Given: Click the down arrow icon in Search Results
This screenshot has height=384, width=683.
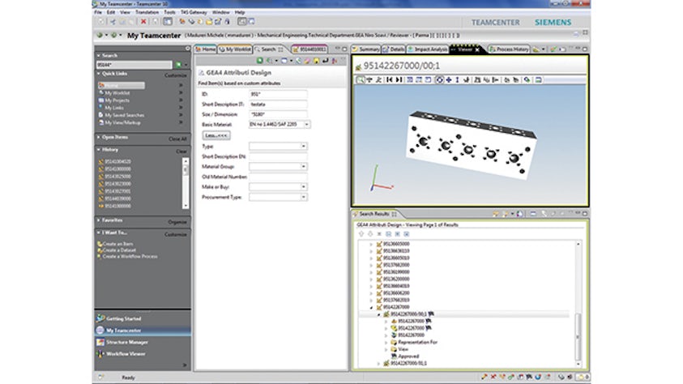Looking at the screenshot, I should [x=370, y=234].
